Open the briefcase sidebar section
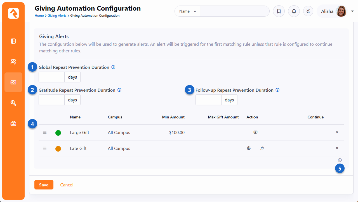358x202 pixels. pyautogui.click(x=13, y=123)
